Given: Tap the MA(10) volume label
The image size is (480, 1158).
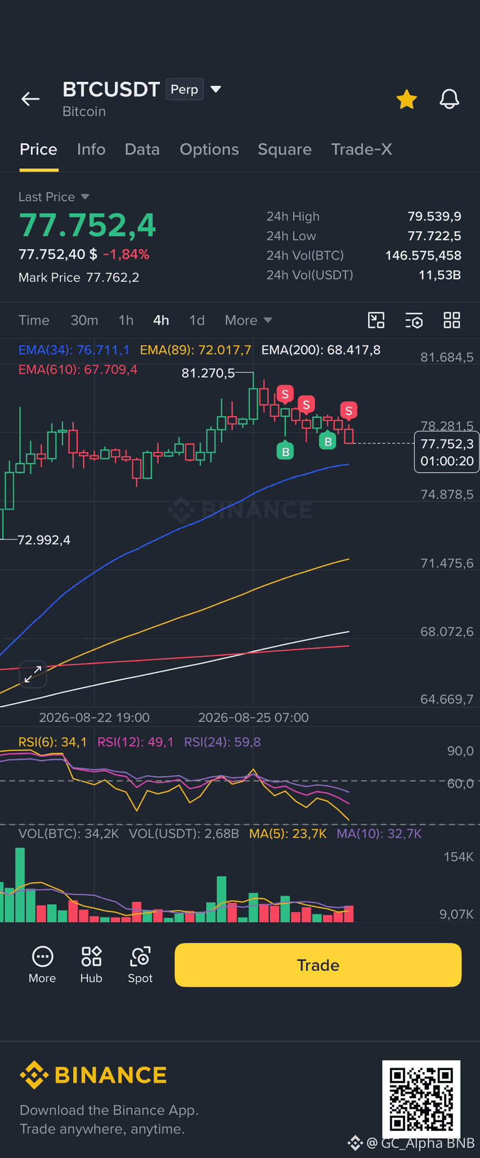Looking at the screenshot, I should pyautogui.click(x=379, y=833).
